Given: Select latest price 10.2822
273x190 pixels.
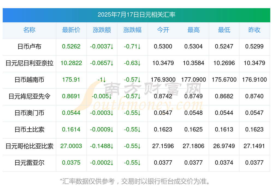Looking at the screenshot, I should pos(71,63).
